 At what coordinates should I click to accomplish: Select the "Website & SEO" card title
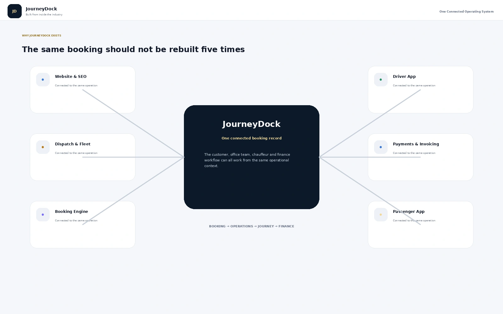(71, 77)
